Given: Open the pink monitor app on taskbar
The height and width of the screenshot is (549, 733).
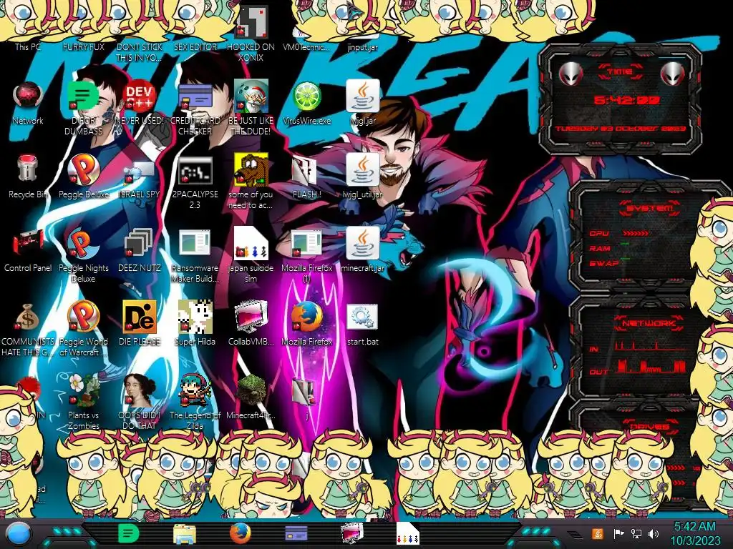Looking at the screenshot, I should pos(352,533).
